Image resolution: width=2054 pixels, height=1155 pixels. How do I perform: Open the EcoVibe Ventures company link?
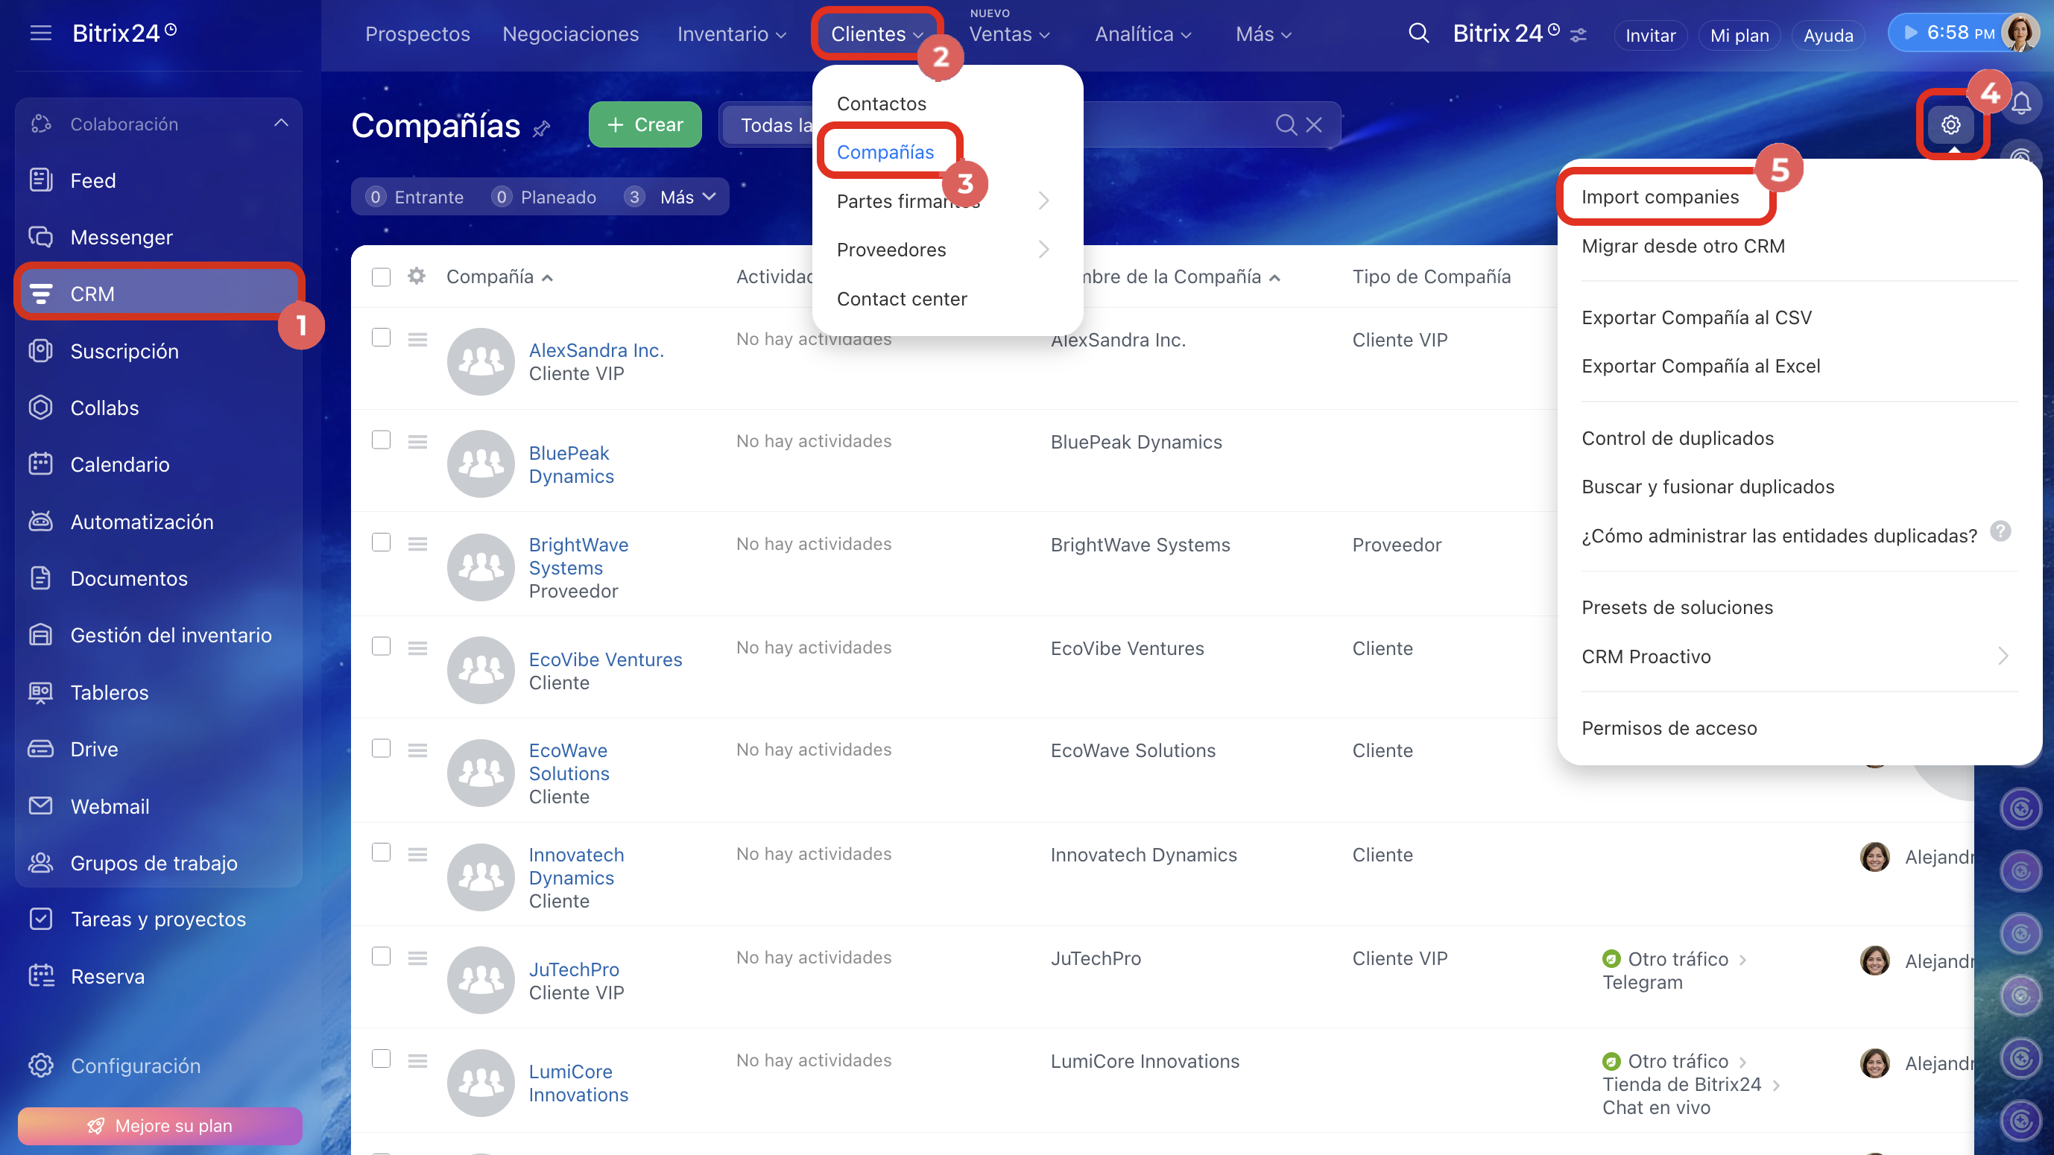pos(605,659)
